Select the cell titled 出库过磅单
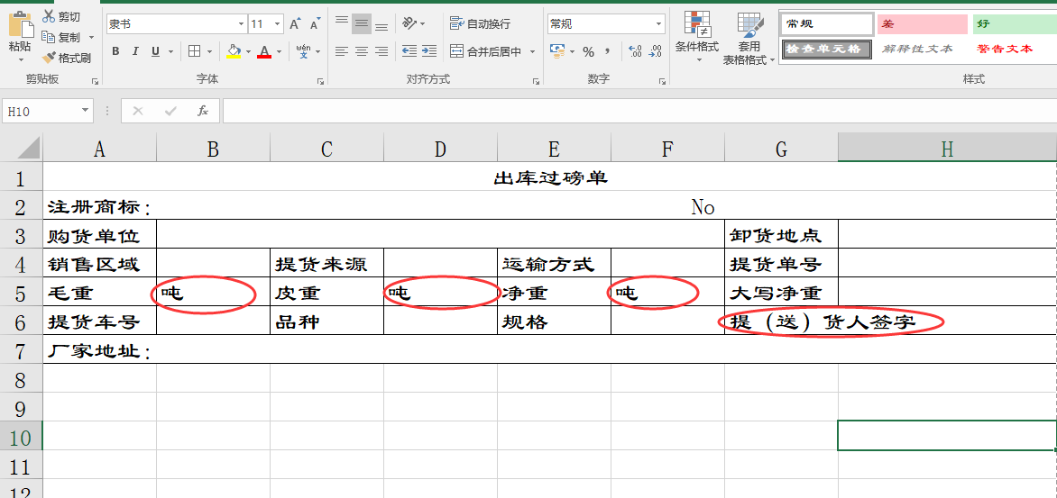 tap(550, 178)
